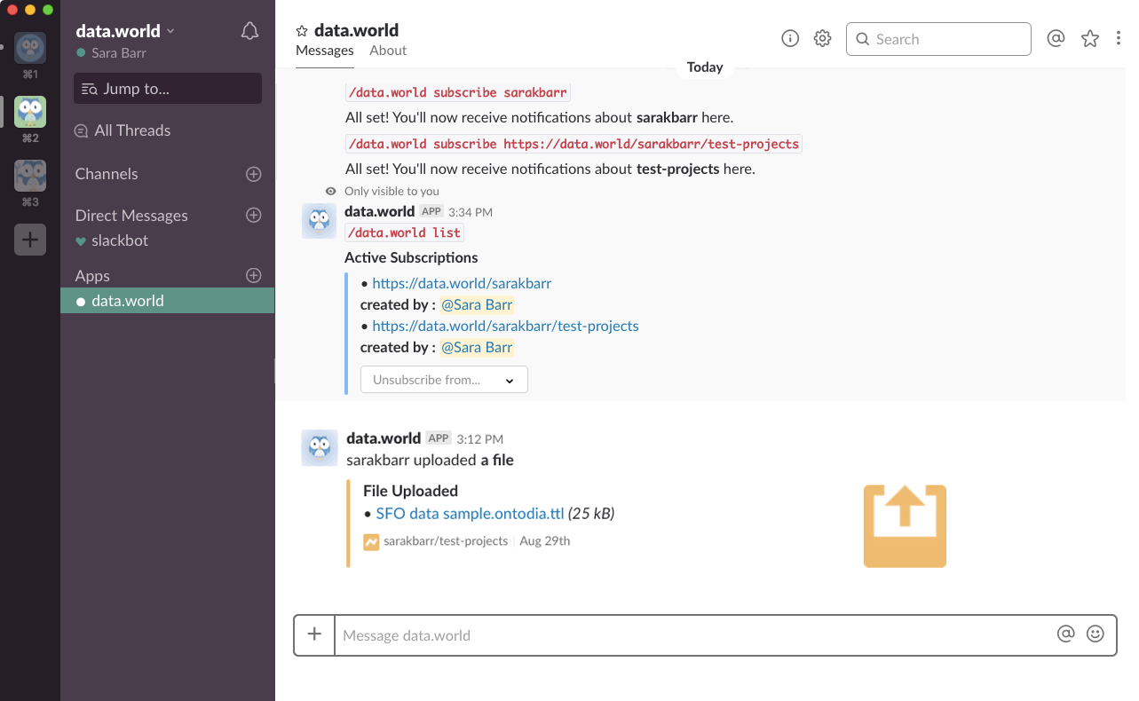Show mentions and reactions at-sign icon

click(x=1056, y=38)
